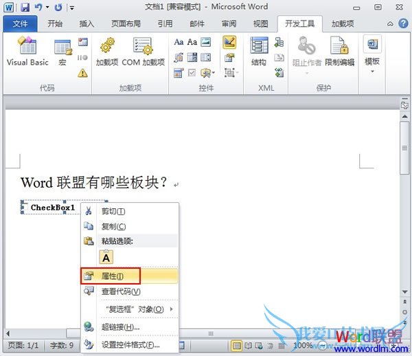Click page count 页面: 1/1

coord(23,346)
